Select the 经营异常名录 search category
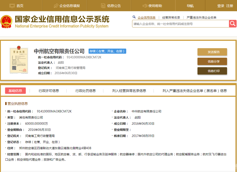Screen dimensions: 237x172 [171, 18]
